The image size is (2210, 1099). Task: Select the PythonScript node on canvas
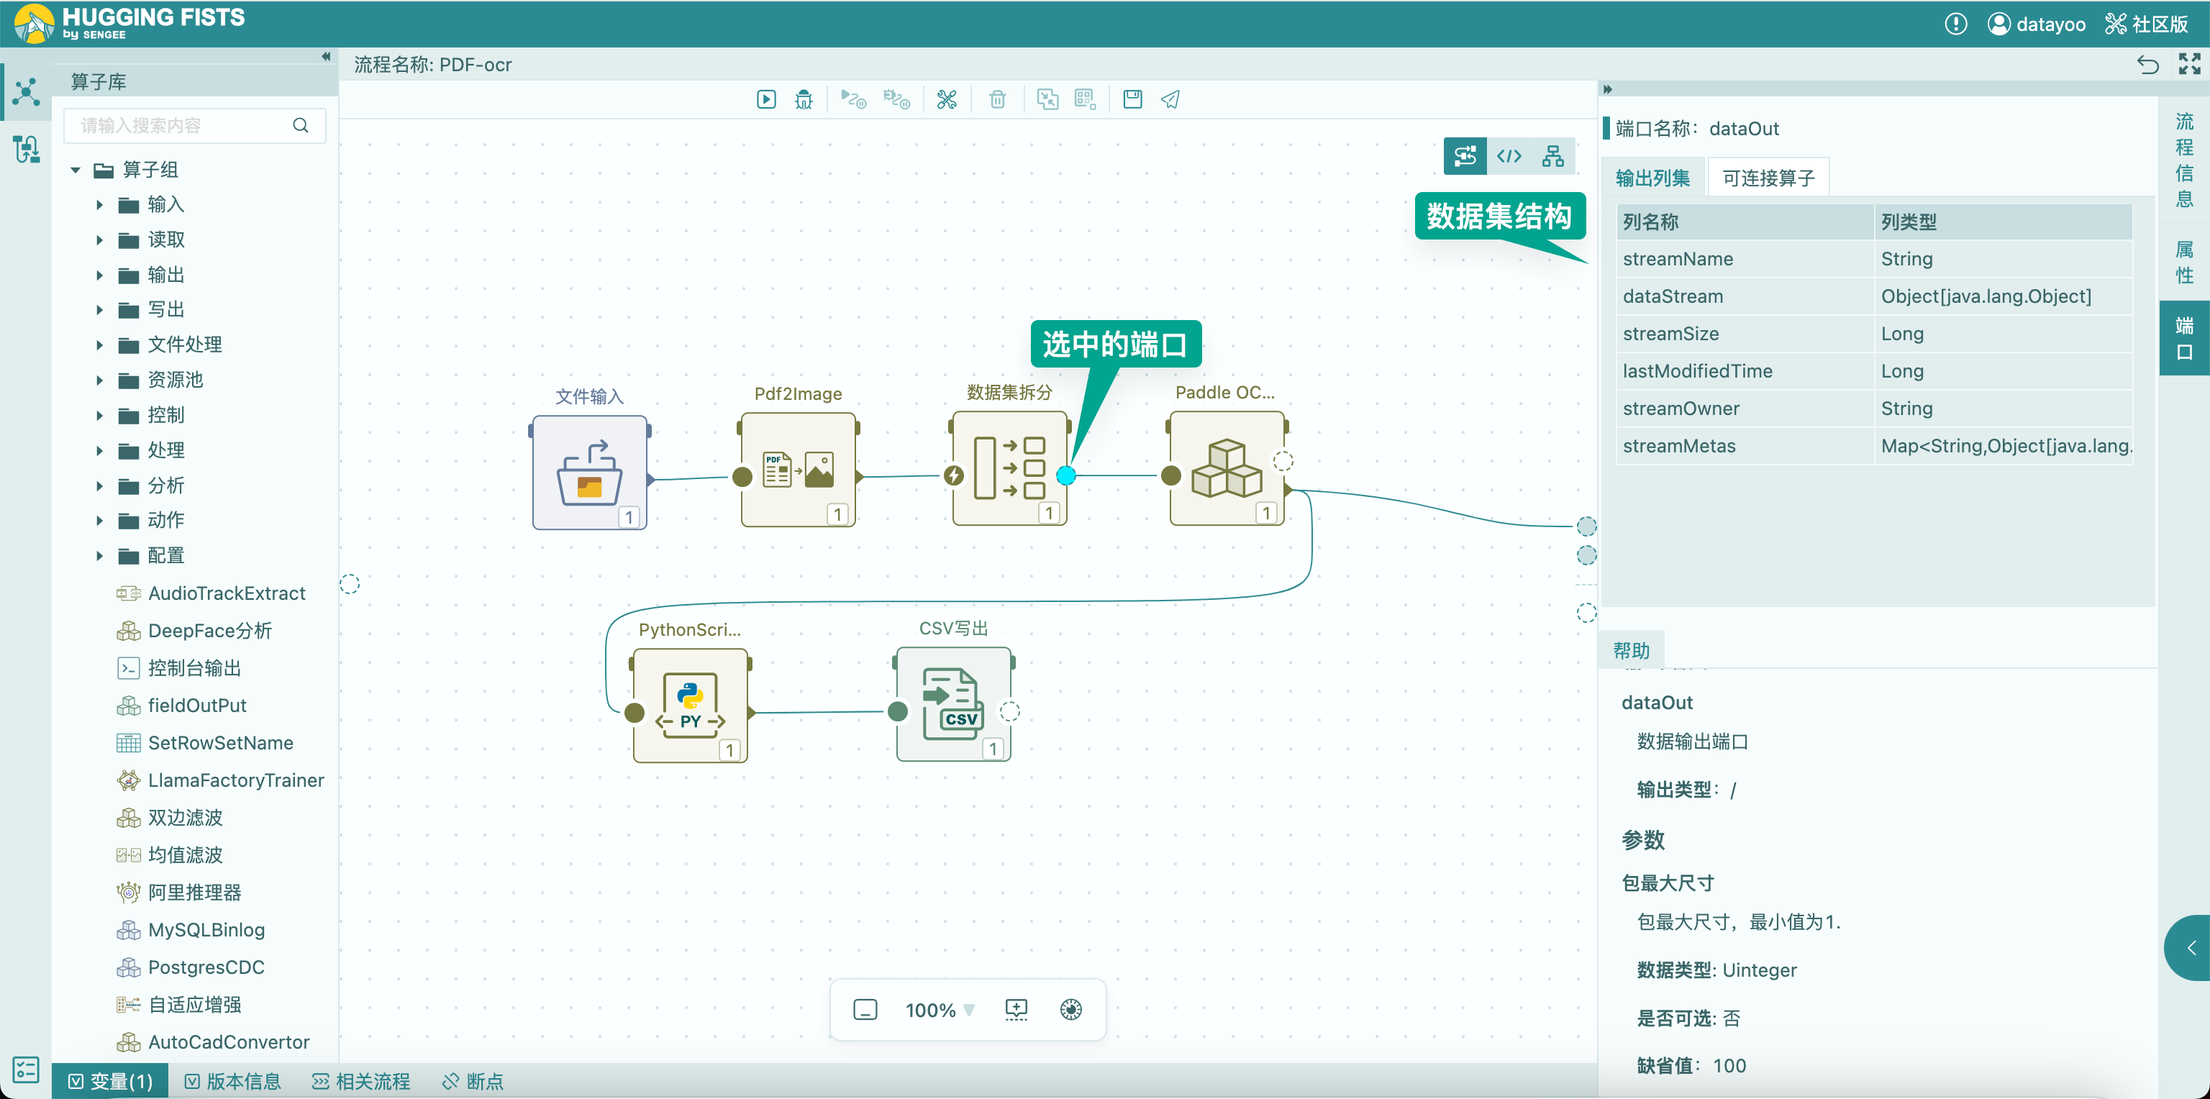click(691, 705)
